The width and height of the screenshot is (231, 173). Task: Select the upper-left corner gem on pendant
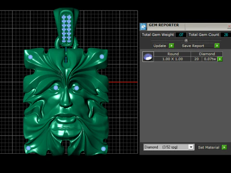tap(30, 57)
